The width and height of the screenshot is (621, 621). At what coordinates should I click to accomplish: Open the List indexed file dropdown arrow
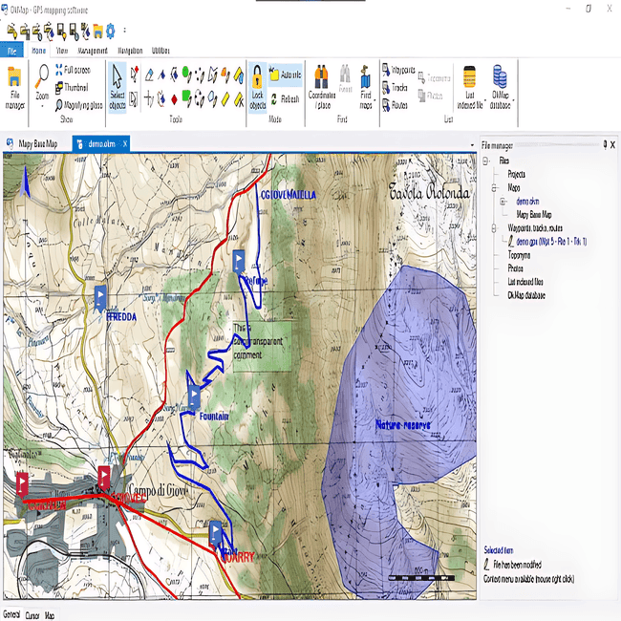[x=484, y=100]
